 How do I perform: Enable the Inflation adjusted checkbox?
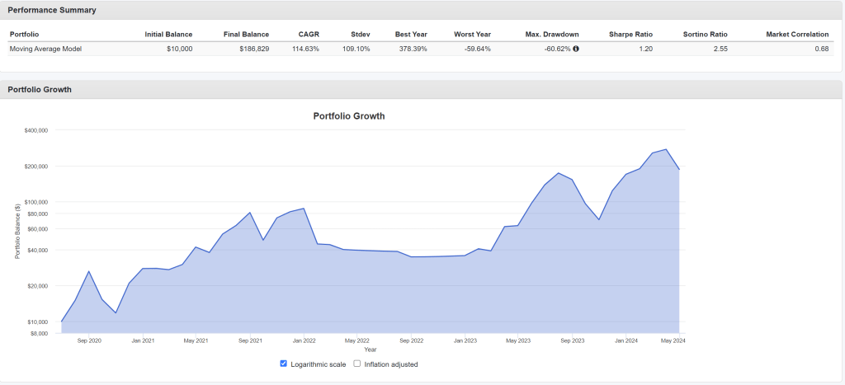coord(357,364)
